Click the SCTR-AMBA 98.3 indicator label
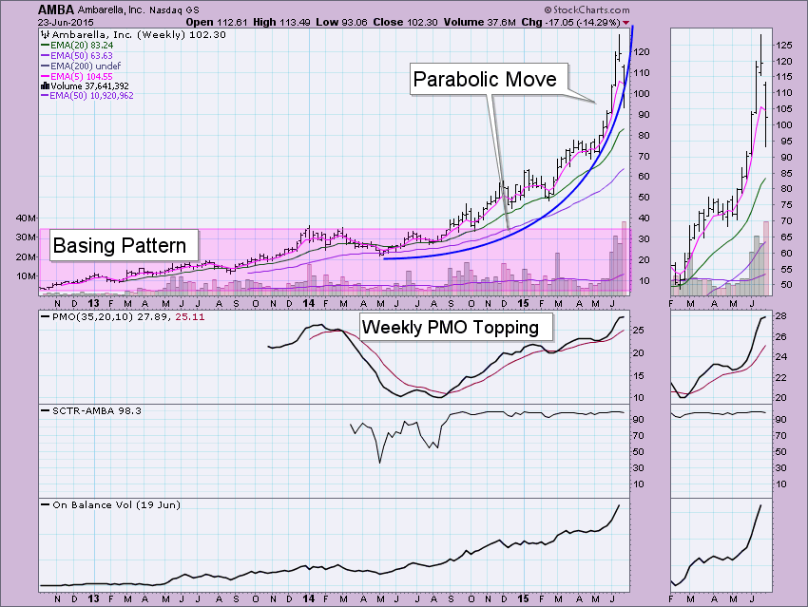Image resolution: width=808 pixels, height=607 pixels. point(91,411)
